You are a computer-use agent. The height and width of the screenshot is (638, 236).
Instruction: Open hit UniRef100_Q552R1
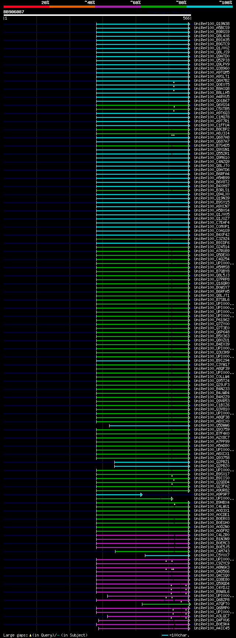click(x=212, y=153)
